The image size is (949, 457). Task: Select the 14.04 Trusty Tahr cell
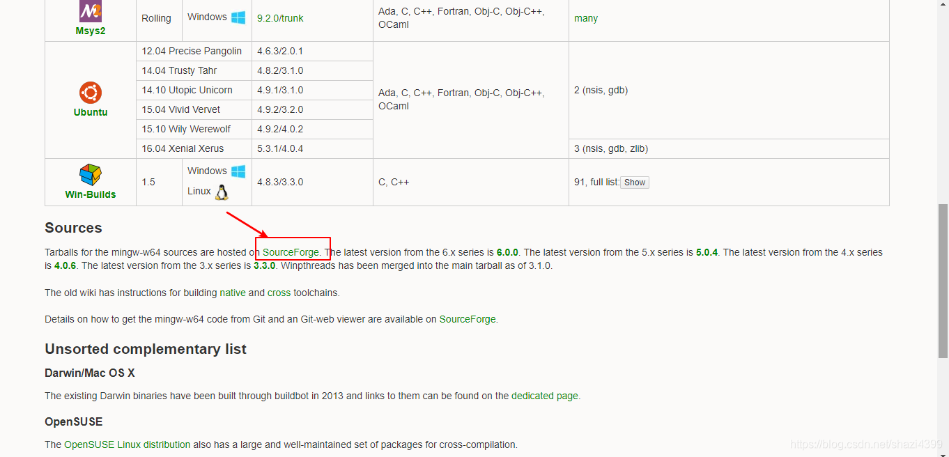tap(194, 70)
